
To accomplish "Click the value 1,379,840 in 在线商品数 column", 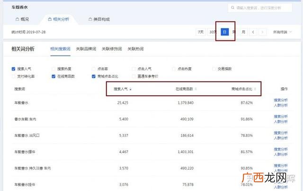I will coord(186,103).
